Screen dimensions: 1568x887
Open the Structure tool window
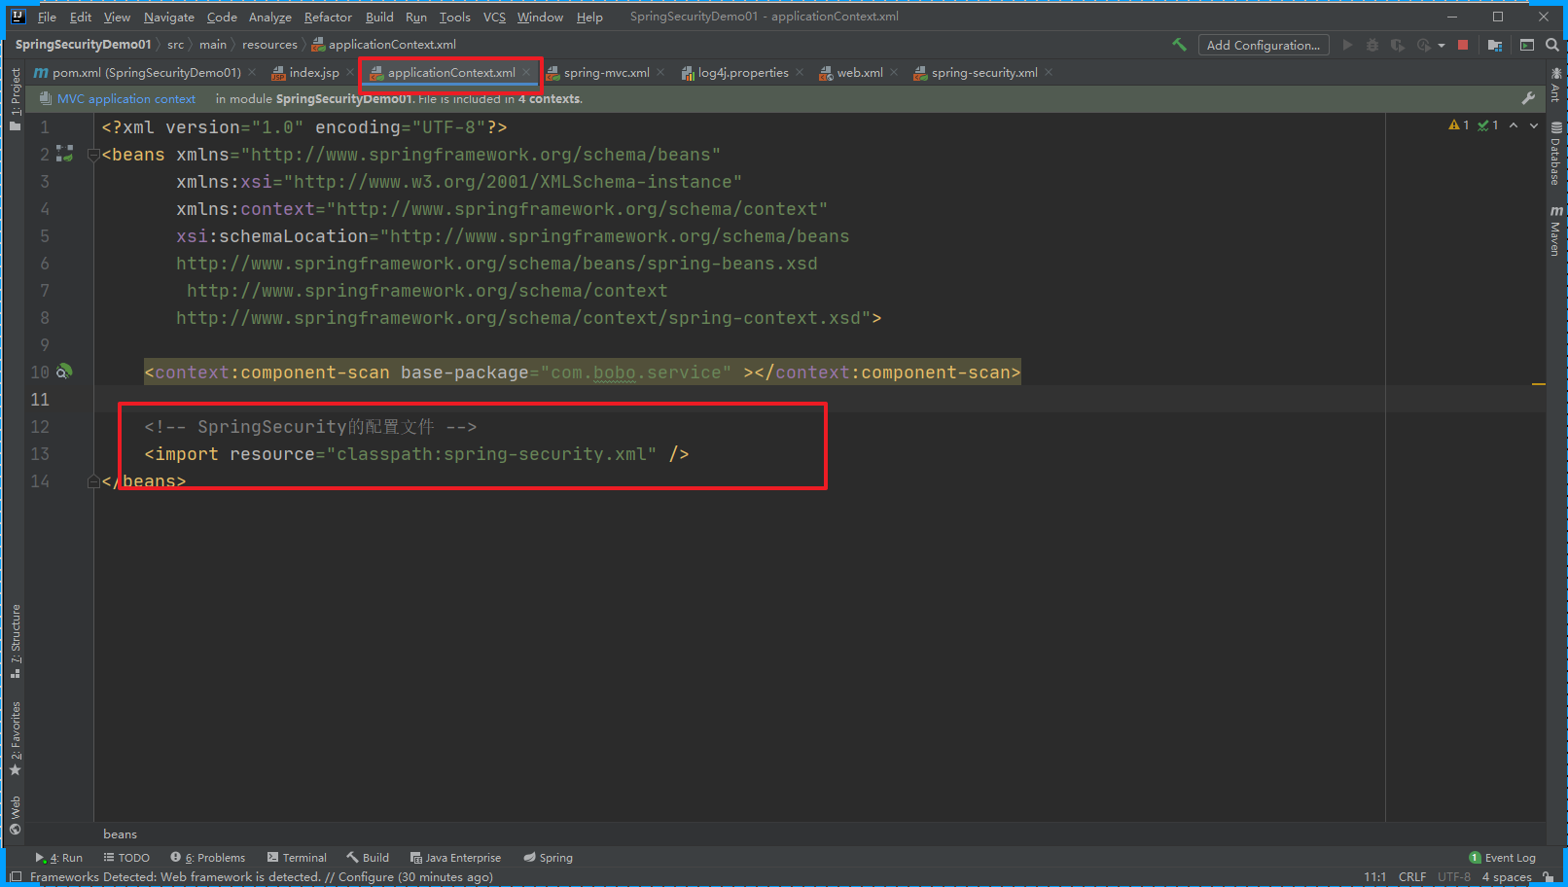click(x=15, y=642)
